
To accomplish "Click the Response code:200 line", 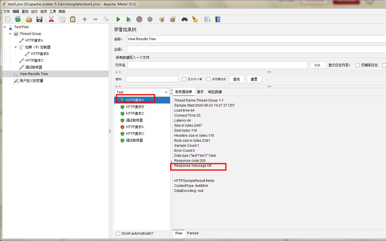I will 190,161.
